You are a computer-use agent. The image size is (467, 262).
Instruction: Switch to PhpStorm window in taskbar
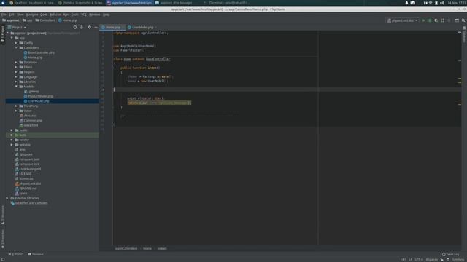tap(130, 3)
